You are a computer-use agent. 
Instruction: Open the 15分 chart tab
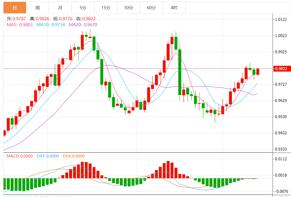click(x=106, y=8)
